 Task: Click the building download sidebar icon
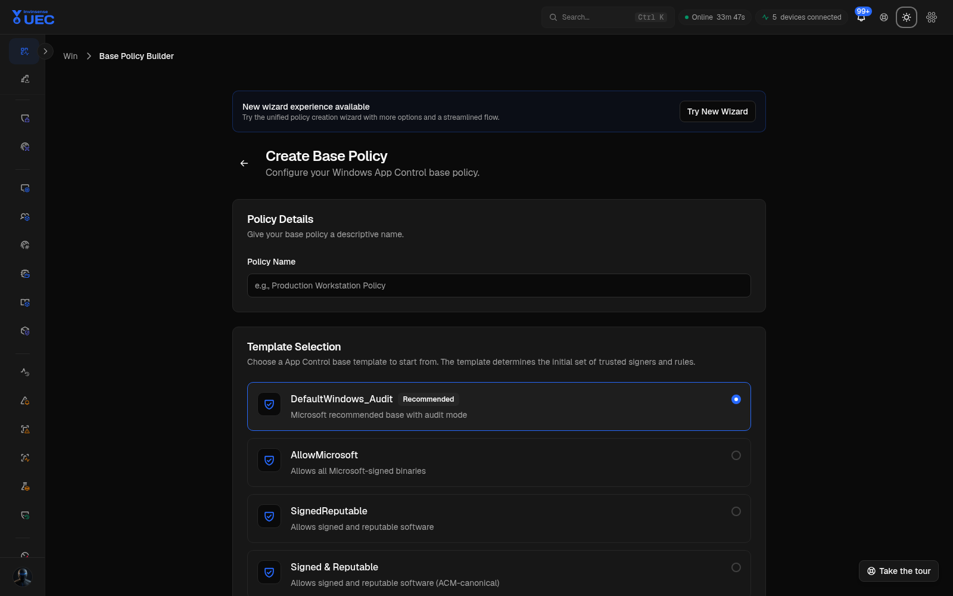click(x=25, y=79)
